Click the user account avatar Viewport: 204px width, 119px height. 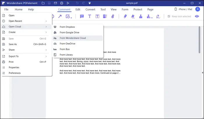198,9
